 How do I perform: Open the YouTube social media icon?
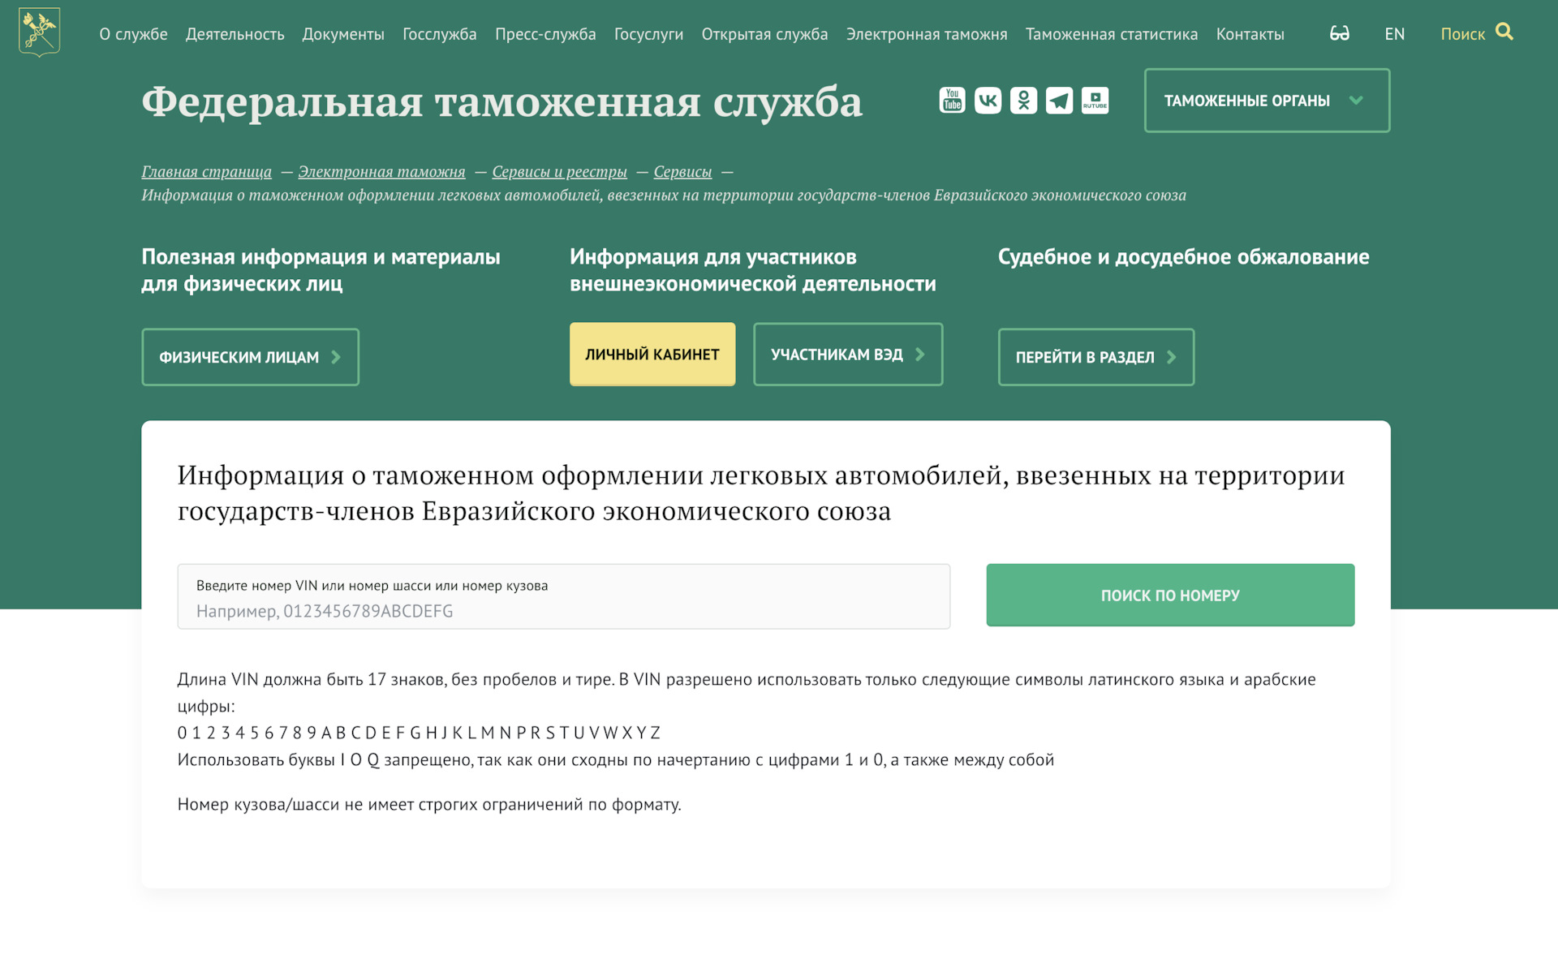pos(952,101)
